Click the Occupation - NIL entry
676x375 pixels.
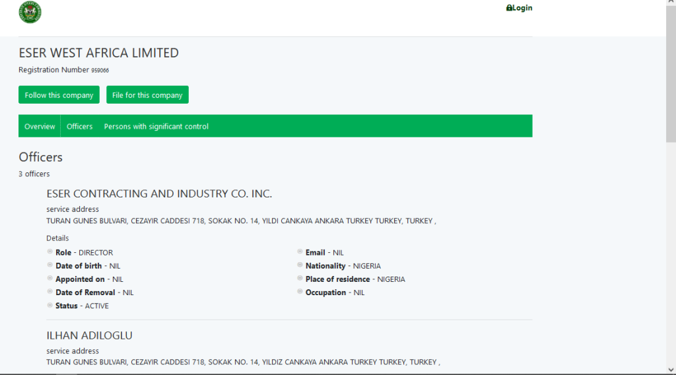click(335, 292)
